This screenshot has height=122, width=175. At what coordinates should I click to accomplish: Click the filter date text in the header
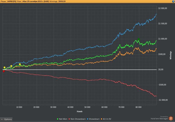coord(35,1)
